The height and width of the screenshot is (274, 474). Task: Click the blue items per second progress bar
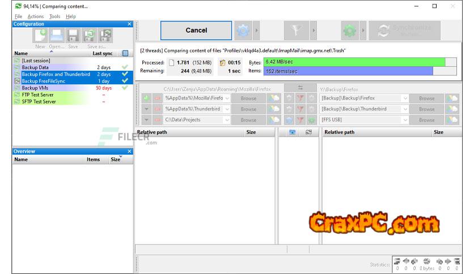tap(348, 71)
